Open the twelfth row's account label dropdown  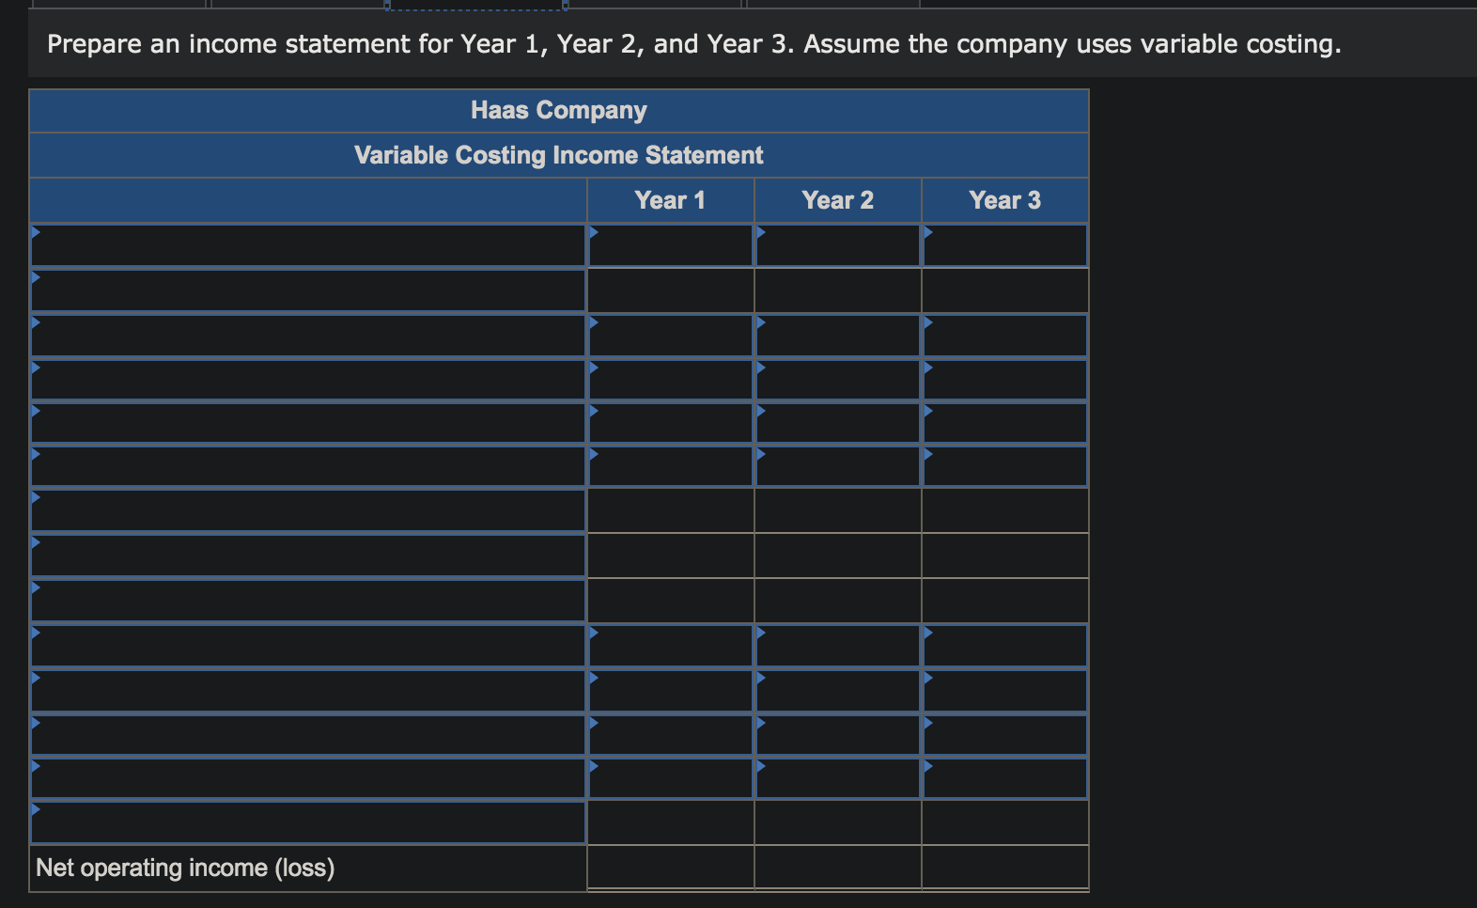point(308,735)
